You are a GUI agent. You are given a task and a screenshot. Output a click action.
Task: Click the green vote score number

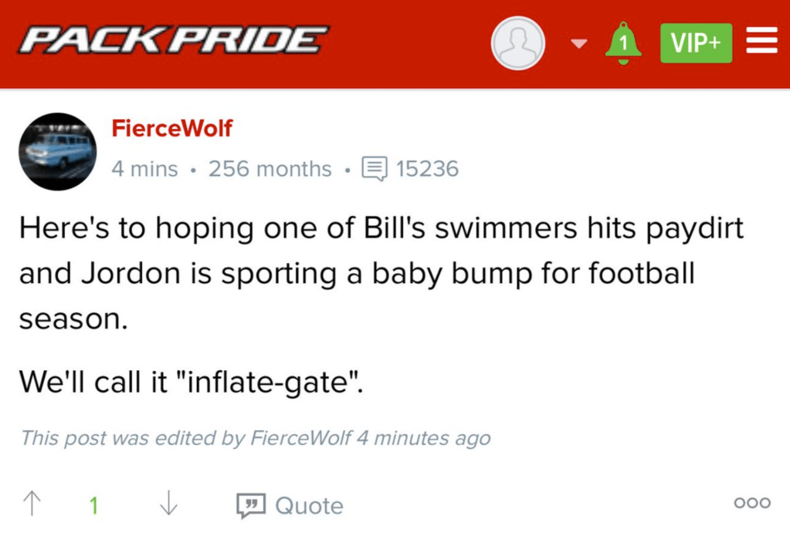point(93,506)
